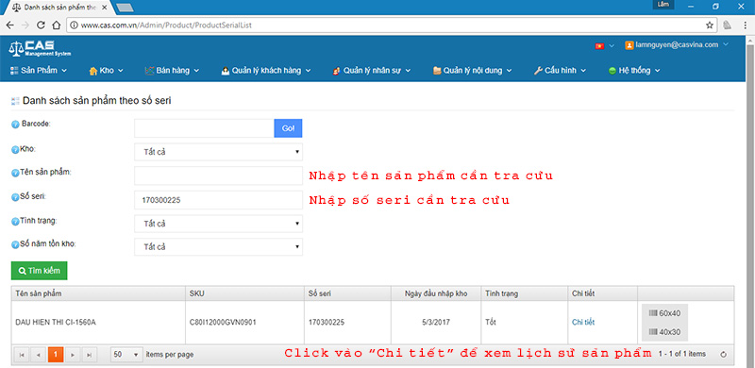Open the Kho menu
This screenshot has width=755, height=368.
coord(107,71)
